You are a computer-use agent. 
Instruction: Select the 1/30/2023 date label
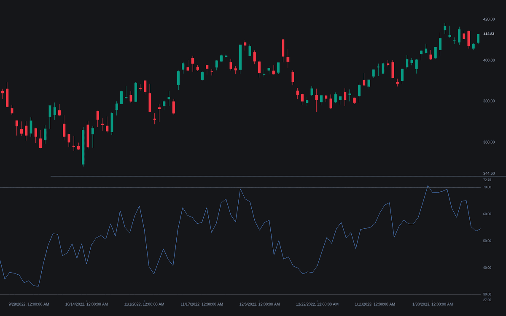pyautogui.click(x=433, y=304)
